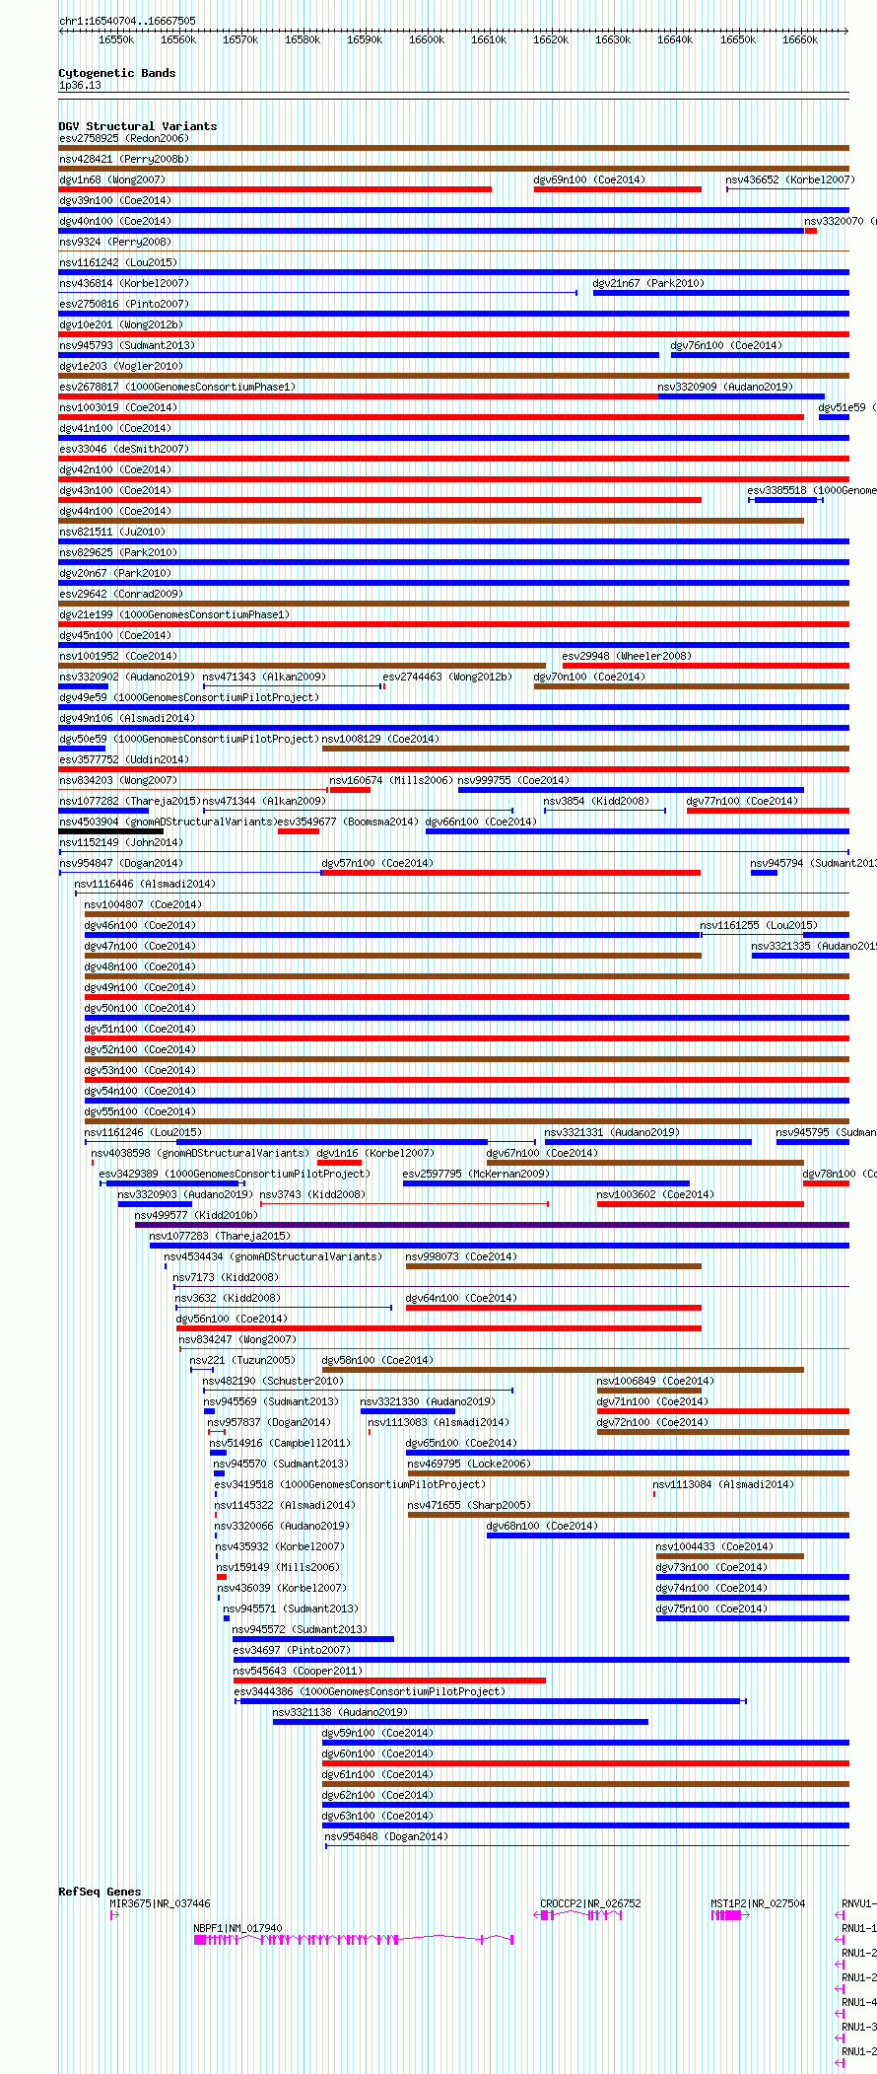877x2074 pixels.
Task: Select nsv954848 (Dogan2014) variant label
Action: 386,1836
